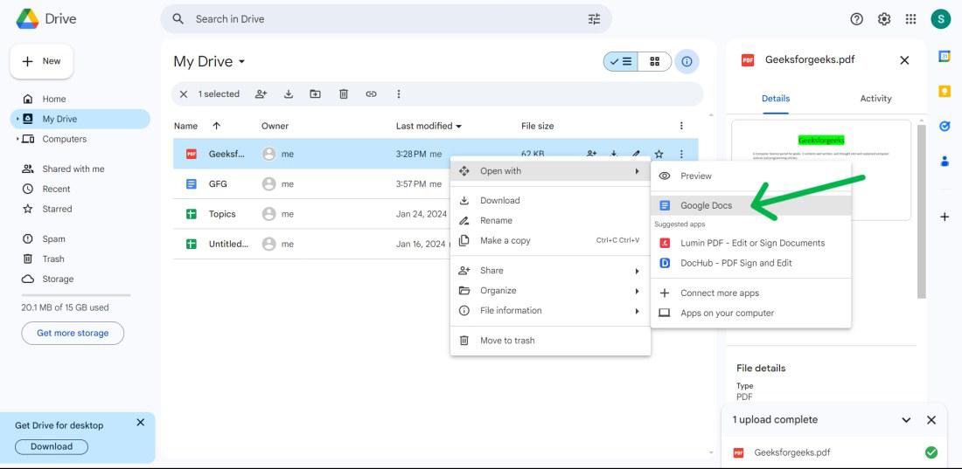The image size is (962, 469).
Task: Select Apps on your computer
Action: [751, 314]
